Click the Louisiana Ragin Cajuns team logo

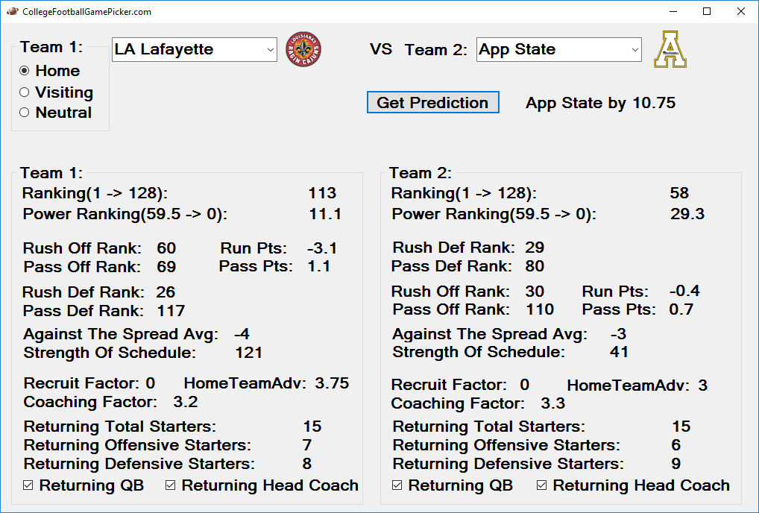[x=303, y=49]
